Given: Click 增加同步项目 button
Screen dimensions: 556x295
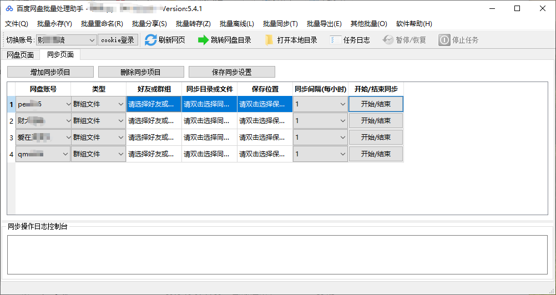Looking at the screenshot, I should (x=50, y=72).
